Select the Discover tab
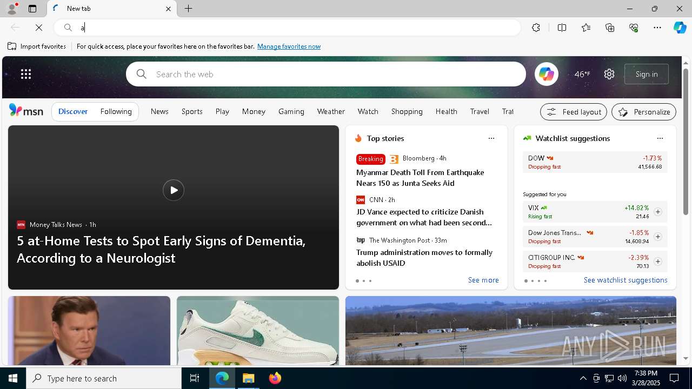 pos(73,111)
